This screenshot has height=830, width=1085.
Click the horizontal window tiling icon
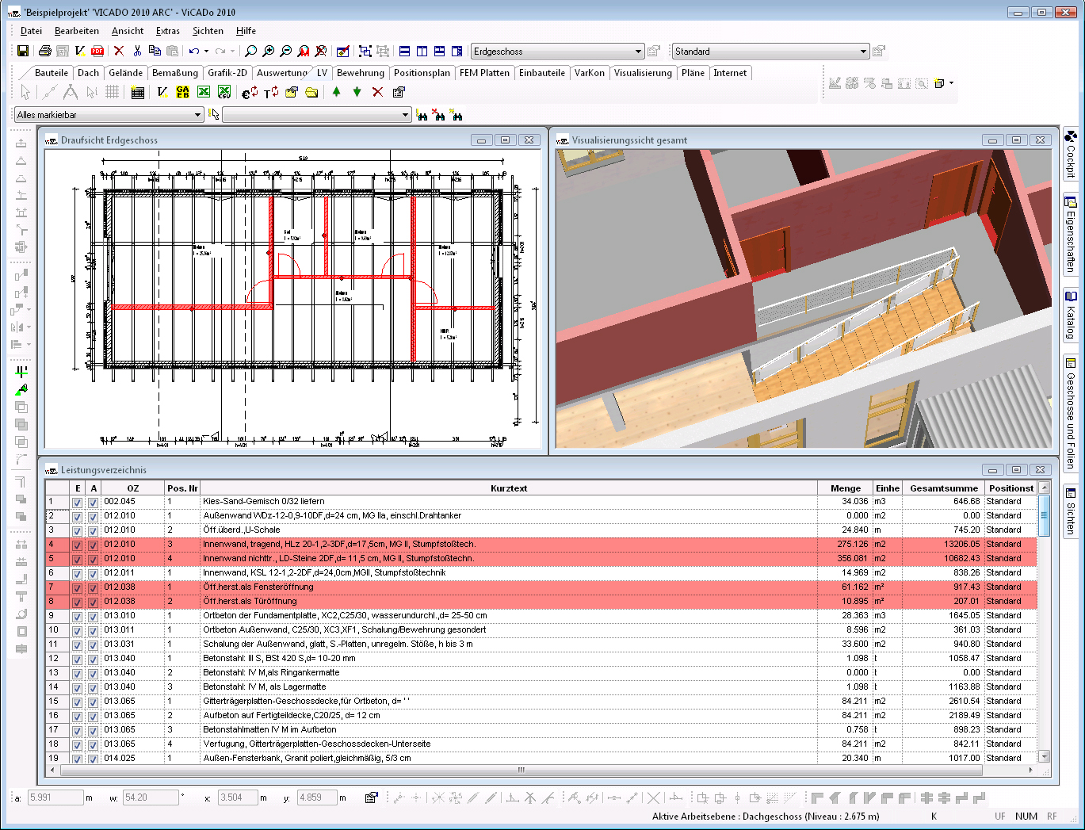click(404, 51)
